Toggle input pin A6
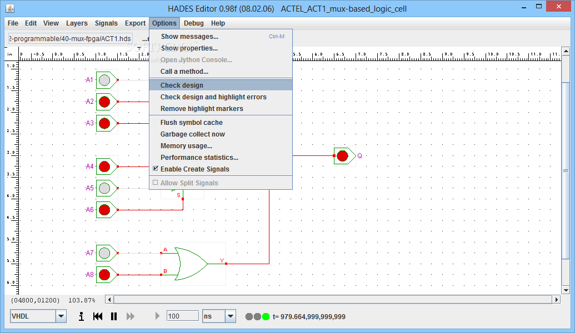Screen dimensions: 575x333 tap(104, 210)
